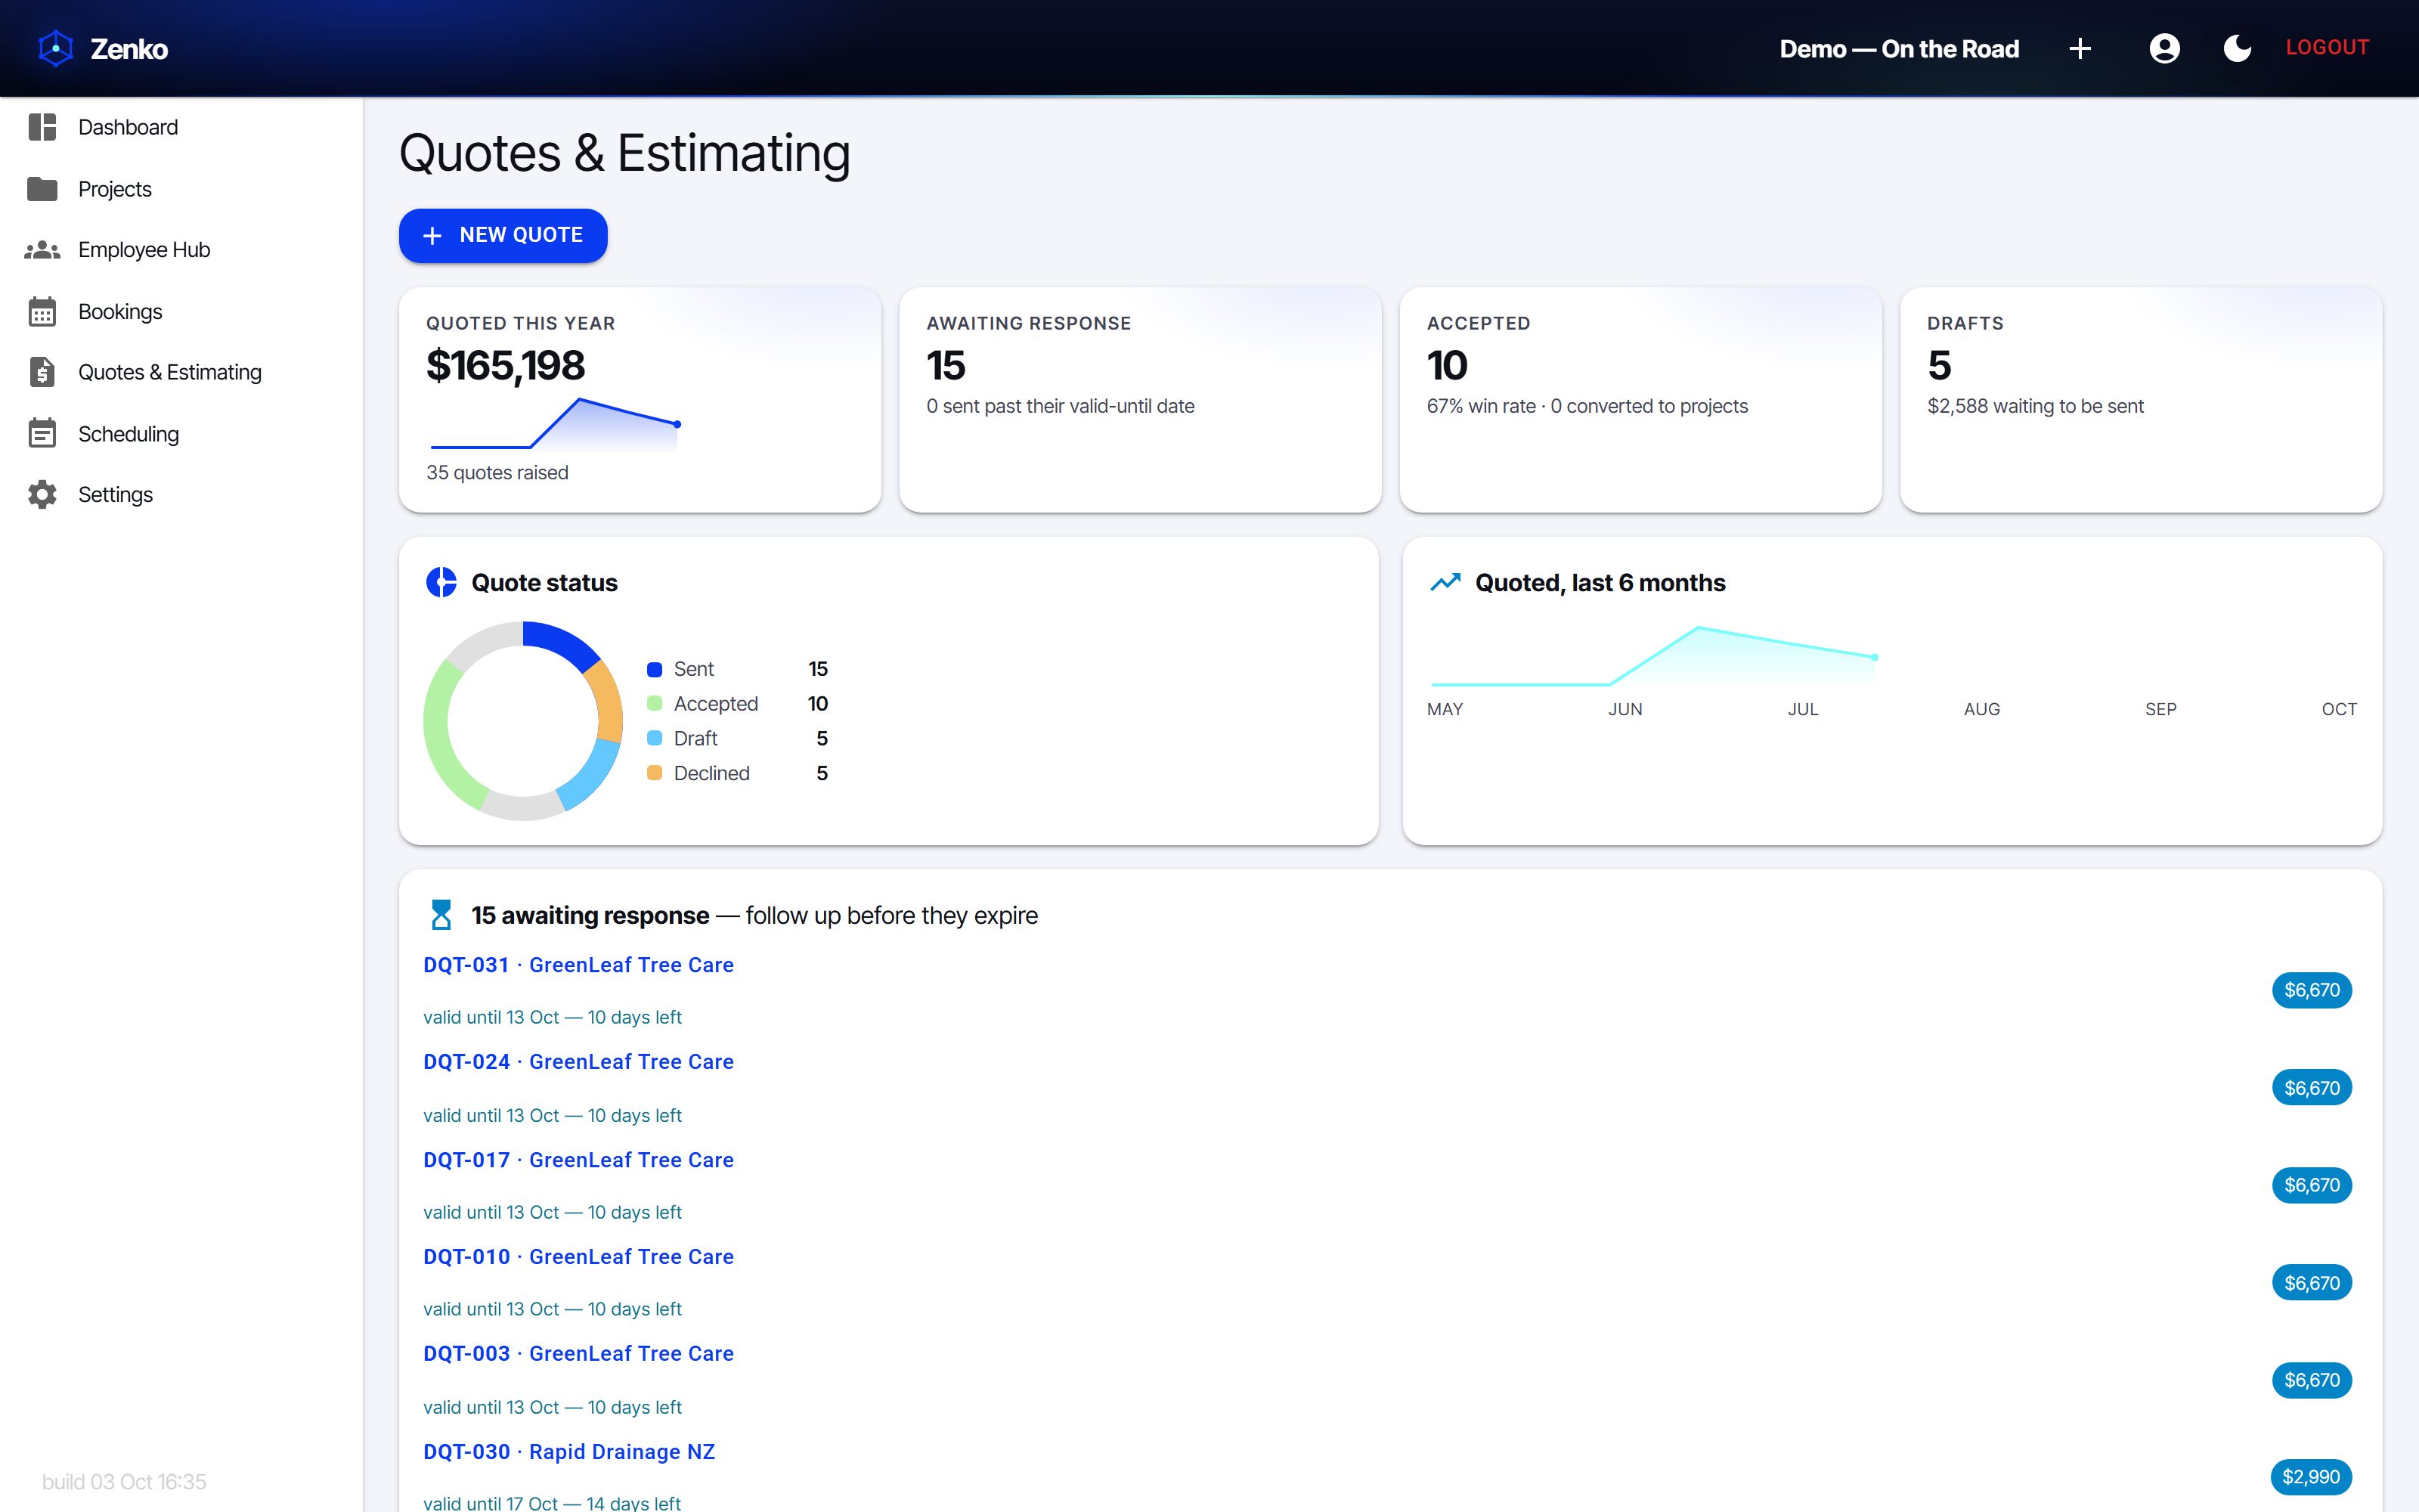
Task: Open Projects menu item
Action: pyautogui.click(x=182, y=189)
